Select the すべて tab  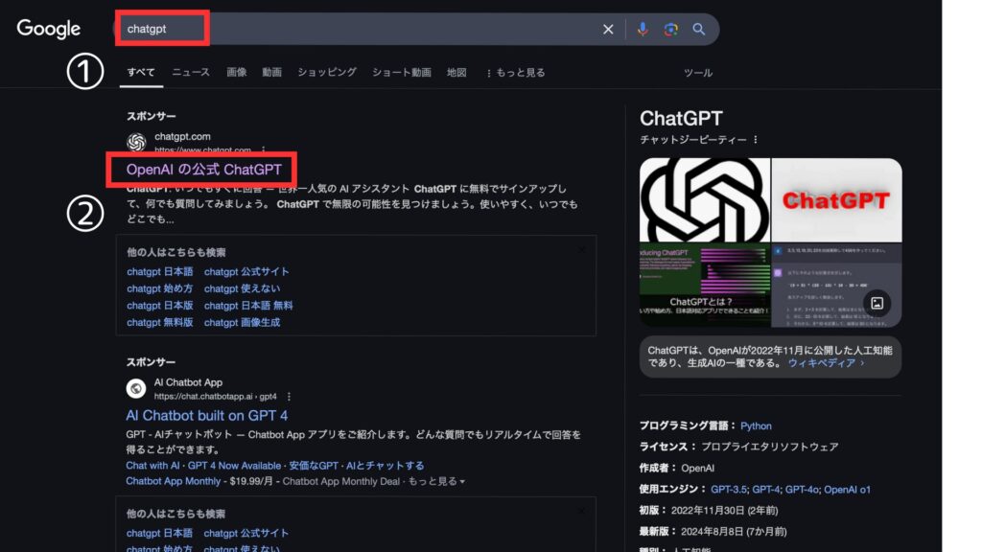(x=141, y=73)
